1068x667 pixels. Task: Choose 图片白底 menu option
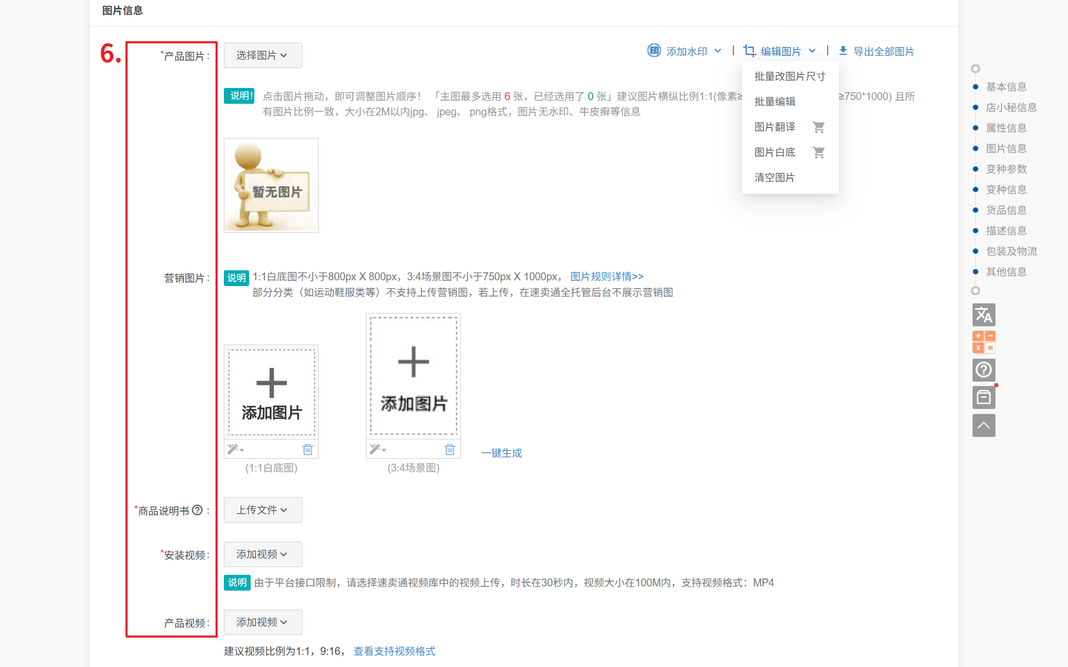[x=775, y=152]
